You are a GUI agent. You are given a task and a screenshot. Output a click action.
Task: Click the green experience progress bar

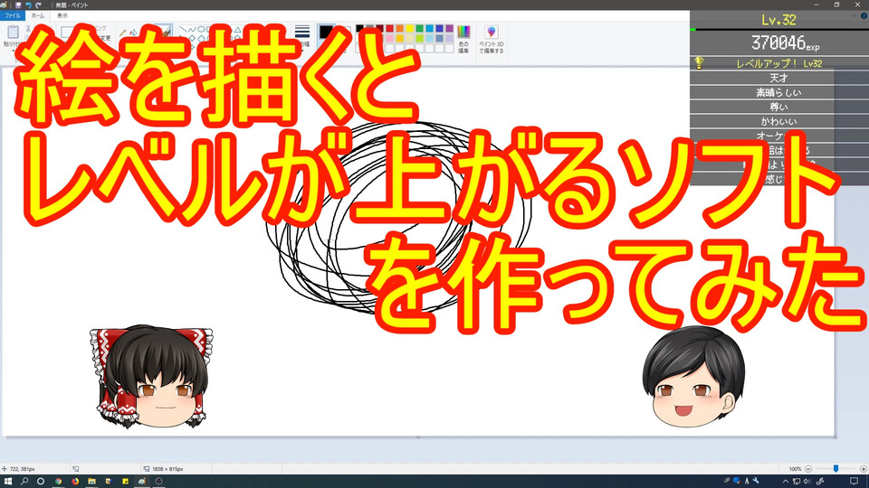pyautogui.click(x=693, y=29)
